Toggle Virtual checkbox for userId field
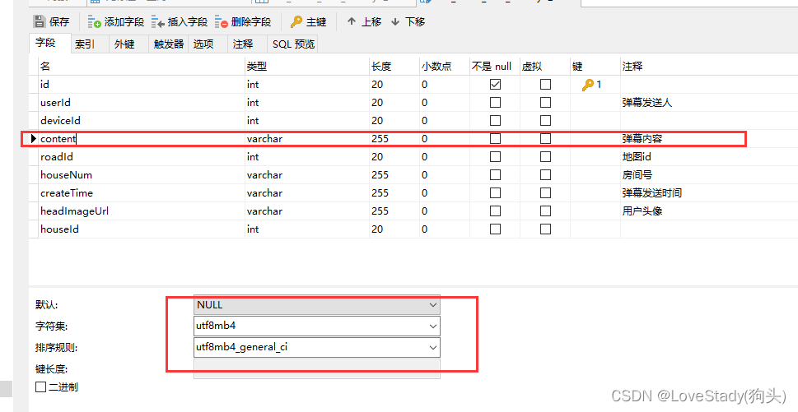This screenshot has height=412, width=798. point(545,103)
